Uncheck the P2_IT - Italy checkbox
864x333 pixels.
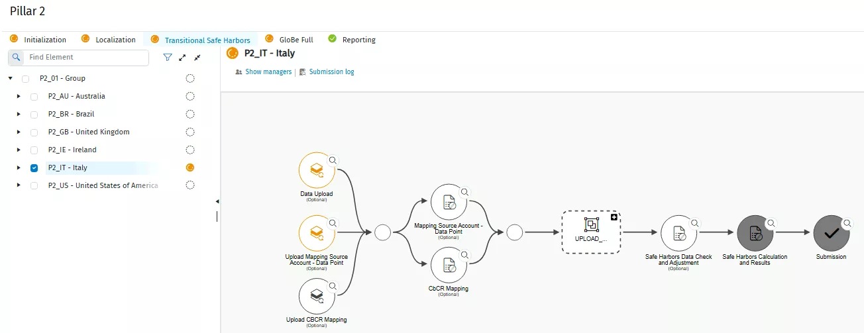tap(34, 168)
